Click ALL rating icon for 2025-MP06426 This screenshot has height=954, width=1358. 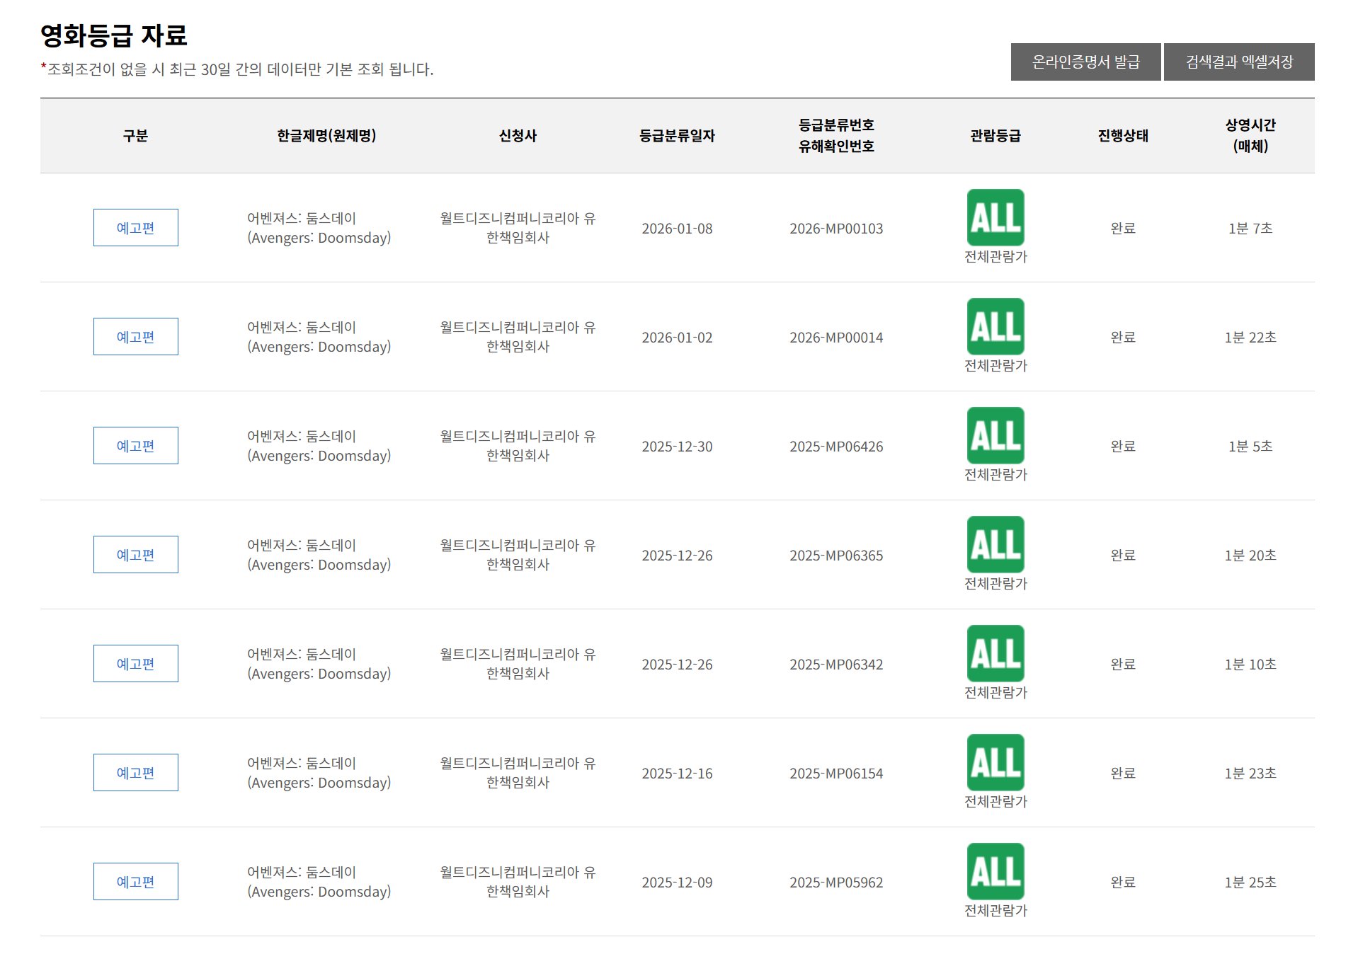coord(995,435)
